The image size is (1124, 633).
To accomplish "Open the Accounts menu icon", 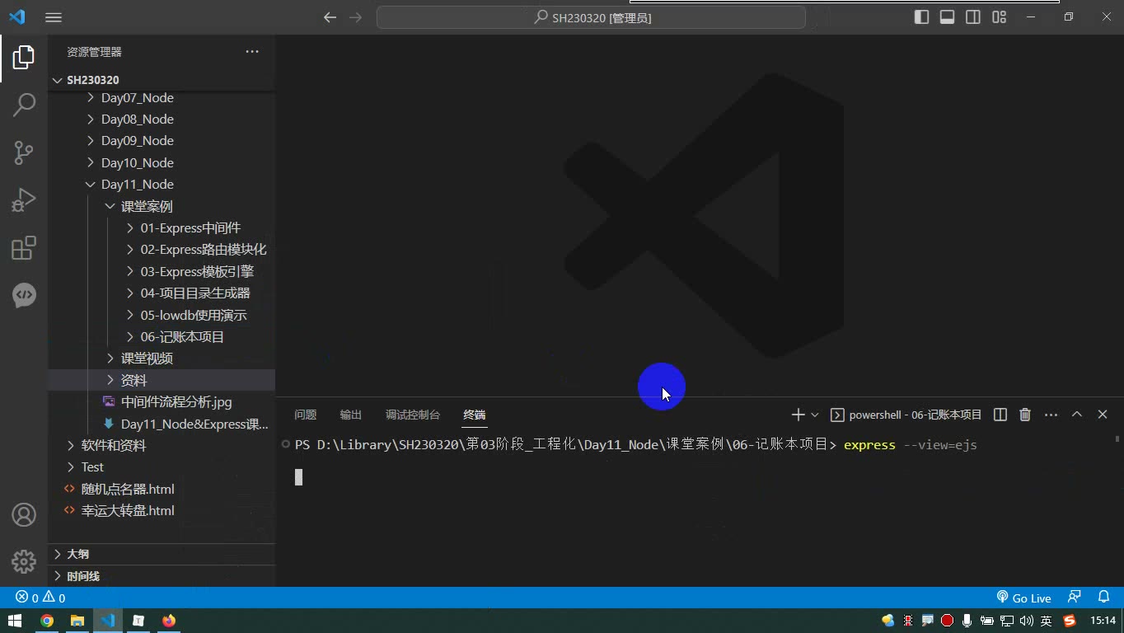I will [24, 514].
